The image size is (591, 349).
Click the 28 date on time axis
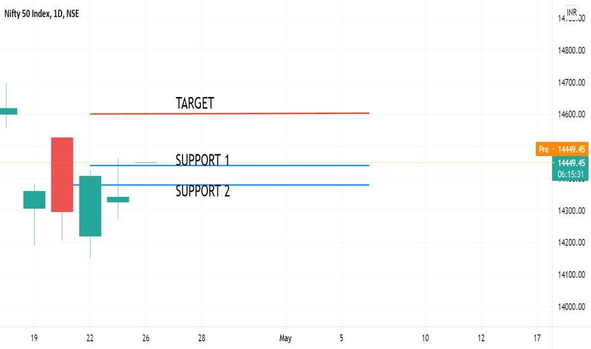click(x=202, y=338)
